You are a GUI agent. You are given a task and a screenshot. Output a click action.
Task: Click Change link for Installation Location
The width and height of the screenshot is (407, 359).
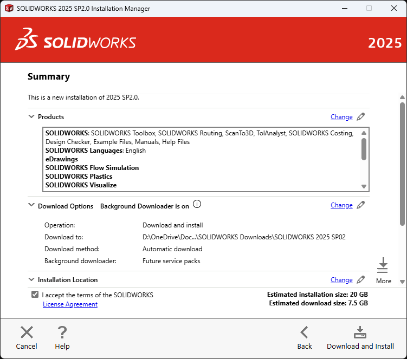pos(341,280)
